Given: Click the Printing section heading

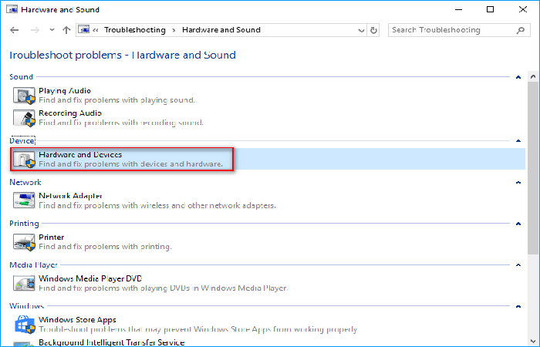Looking at the screenshot, I should (24, 224).
